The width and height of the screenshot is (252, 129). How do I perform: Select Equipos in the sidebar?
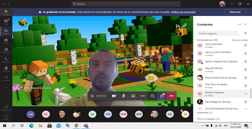tap(6, 31)
